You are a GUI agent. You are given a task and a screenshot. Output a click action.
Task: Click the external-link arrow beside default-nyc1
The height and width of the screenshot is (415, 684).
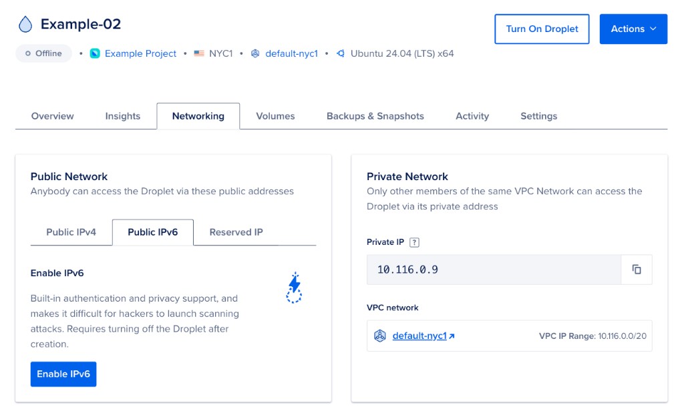452,336
